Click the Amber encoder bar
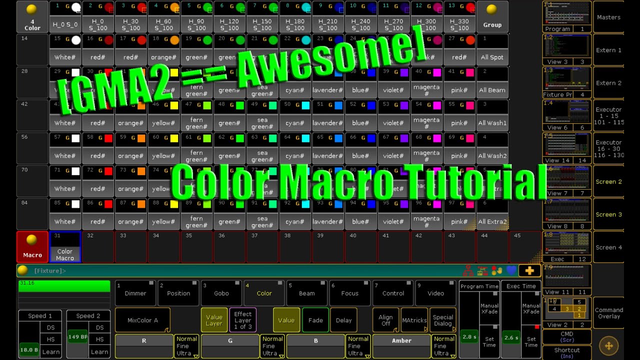 point(401,346)
